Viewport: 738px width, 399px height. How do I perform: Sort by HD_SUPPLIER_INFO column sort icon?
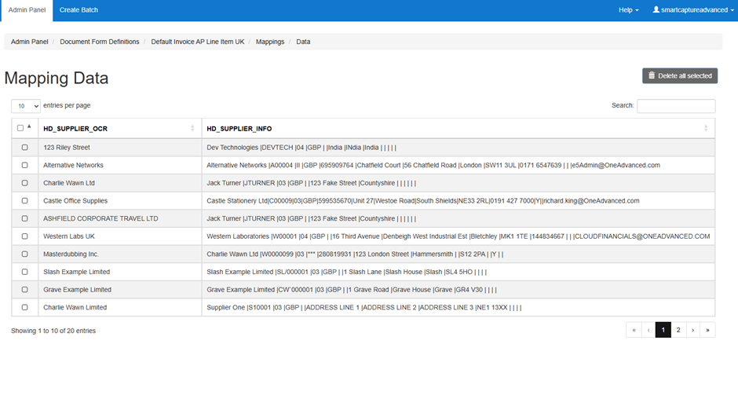point(706,128)
